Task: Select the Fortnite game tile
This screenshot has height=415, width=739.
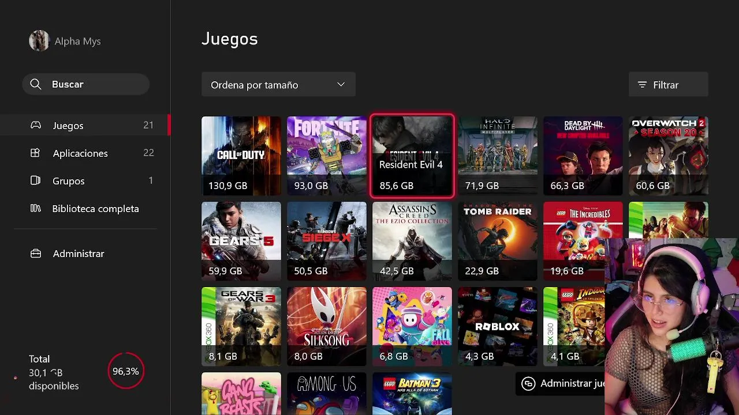Action: coord(327,156)
